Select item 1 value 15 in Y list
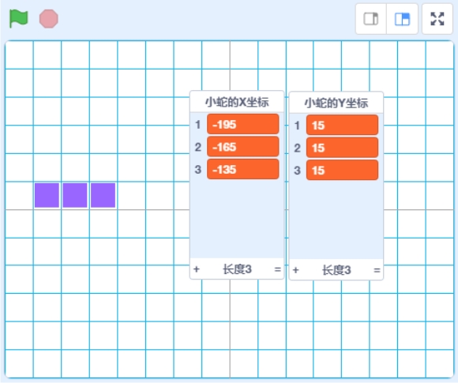 342,126
